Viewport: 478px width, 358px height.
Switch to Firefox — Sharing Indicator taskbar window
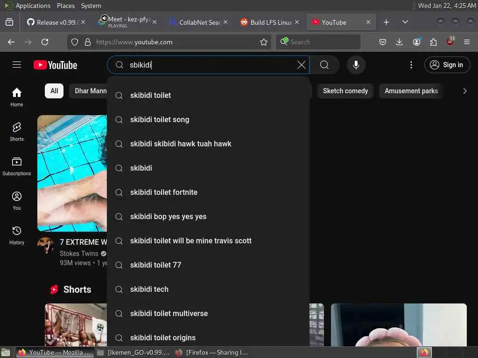[x=212, y=352]
